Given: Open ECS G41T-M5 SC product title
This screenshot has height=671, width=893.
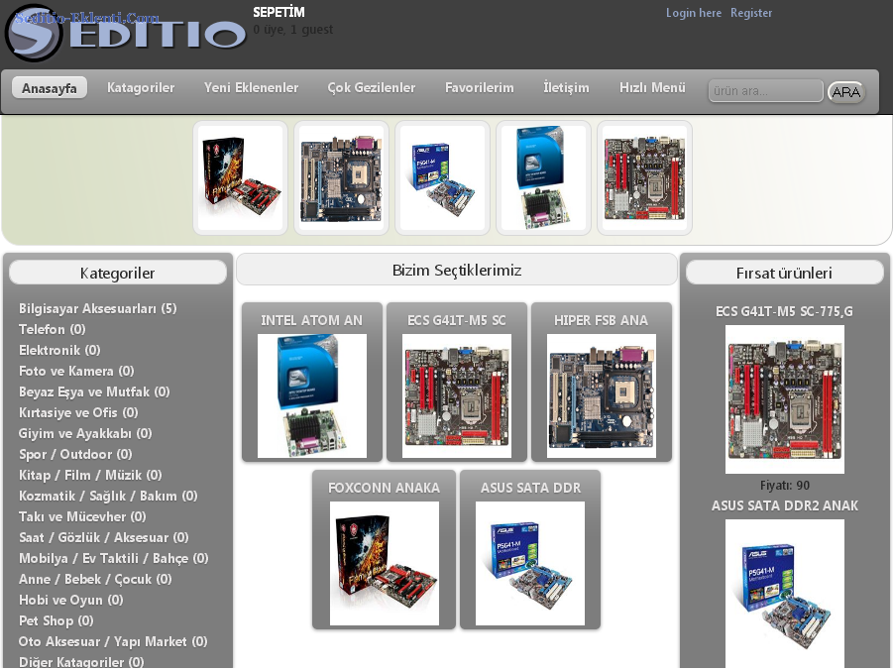Looking at the screenshot, I should click(x=456, y=320).
